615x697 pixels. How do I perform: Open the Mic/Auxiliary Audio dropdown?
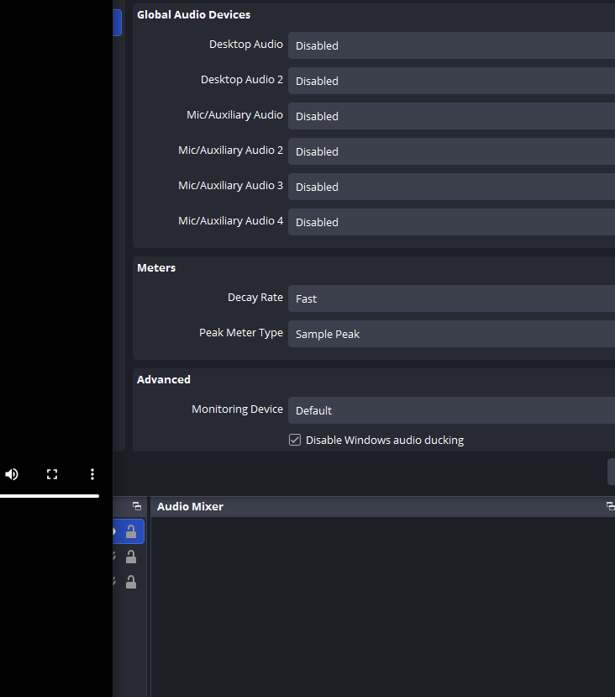click(451, 116)
